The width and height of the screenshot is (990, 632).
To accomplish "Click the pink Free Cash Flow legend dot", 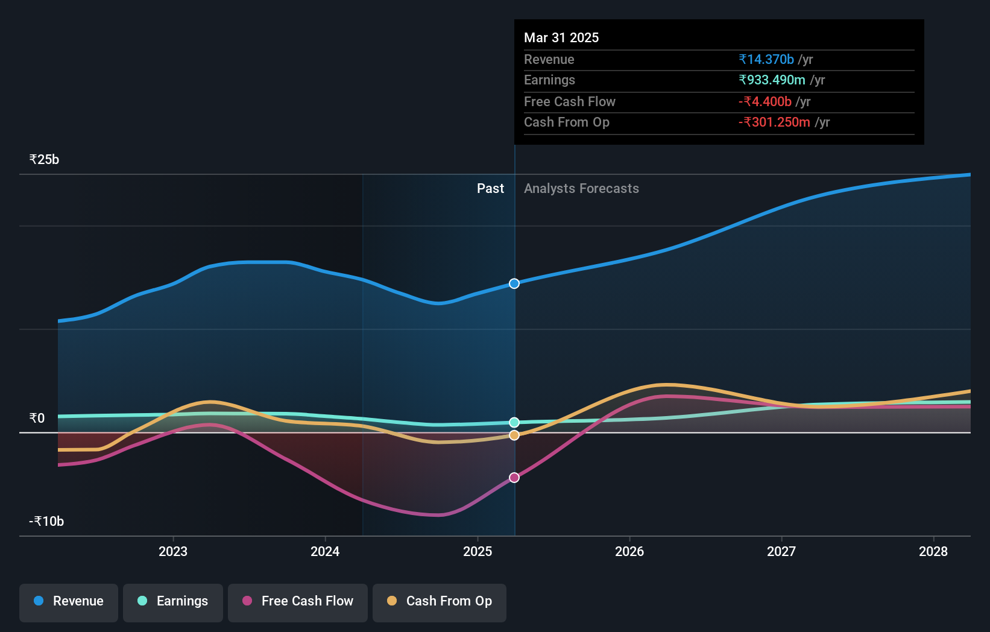I will click(247, 601).
